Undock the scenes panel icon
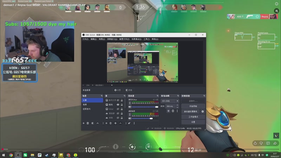Image resolution: width=281 pixels, height=158 pixels. tap(102, 96)
